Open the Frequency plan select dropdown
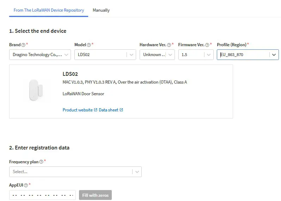Screen dimensions: 281x201 [75, 172]
